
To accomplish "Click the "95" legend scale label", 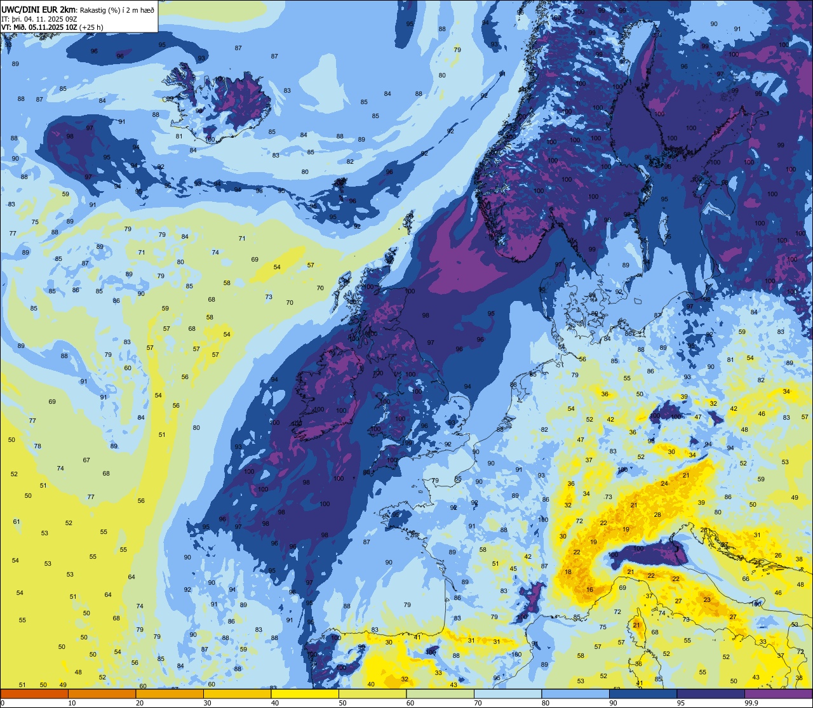I will click(681, 703).
